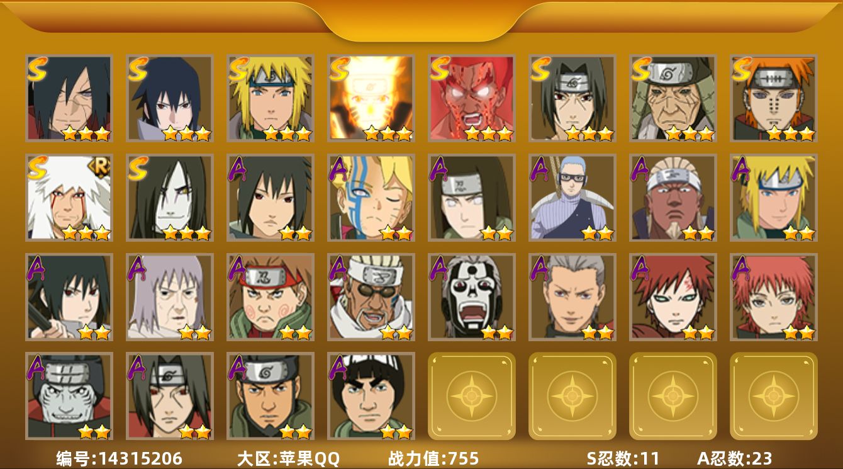Click the 战力值:755 power label
The height and width of the screenshot is (469, 843).
[x=433, y=458]
